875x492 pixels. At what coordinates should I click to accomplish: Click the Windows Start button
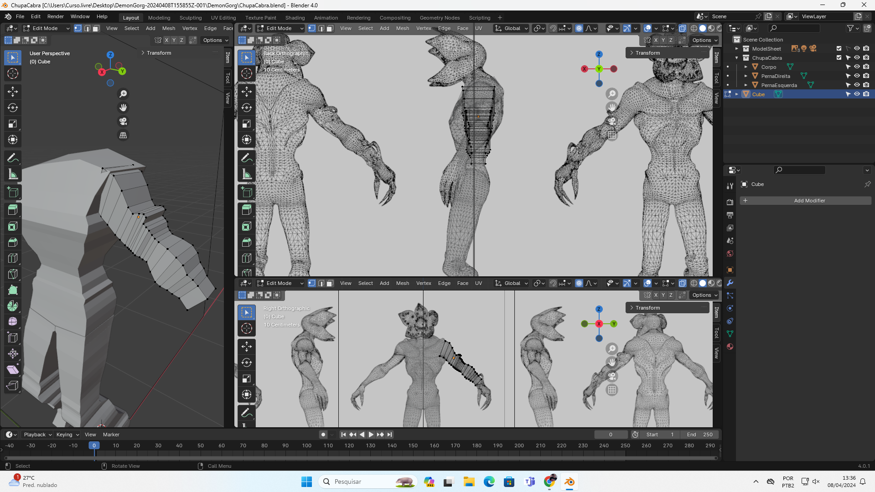[306, 482]
